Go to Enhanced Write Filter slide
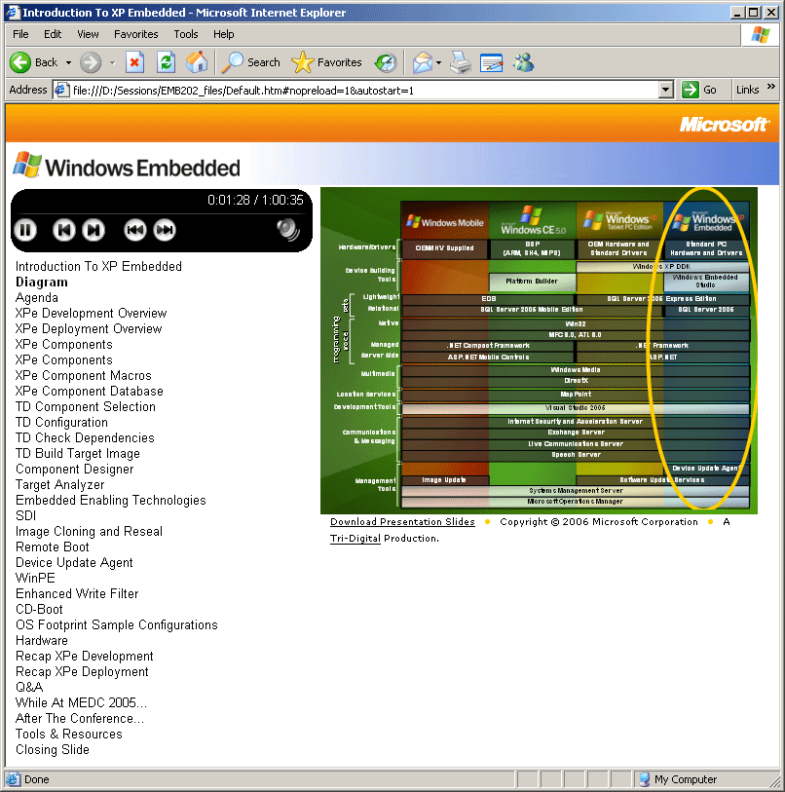Image resolution: width=785 pixels, height=792 pixels. pos(77,594)
